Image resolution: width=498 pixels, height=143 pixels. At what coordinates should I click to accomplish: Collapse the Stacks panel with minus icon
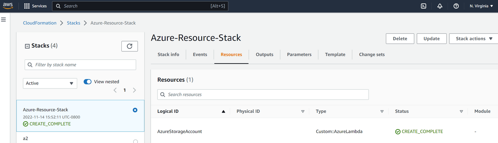click(x=27, y=46)
